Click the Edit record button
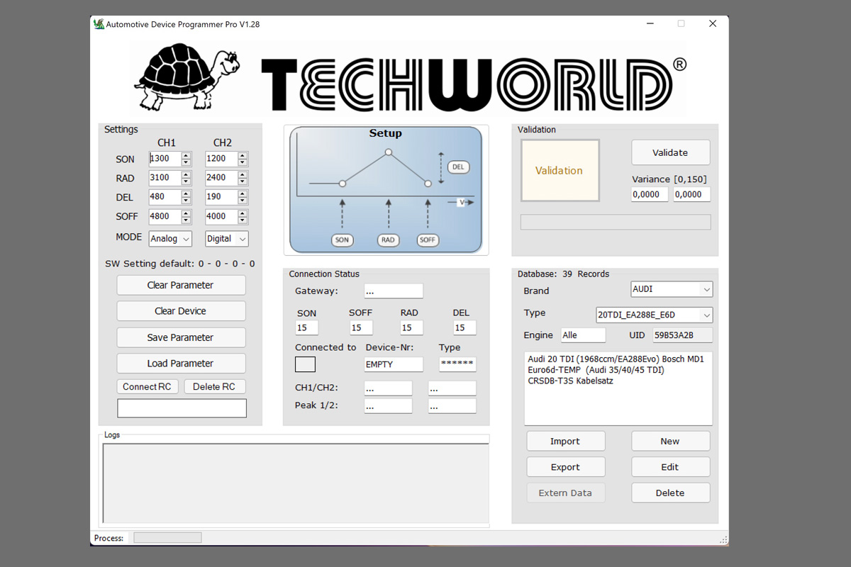851x567 pixels. tap(670, 467)
